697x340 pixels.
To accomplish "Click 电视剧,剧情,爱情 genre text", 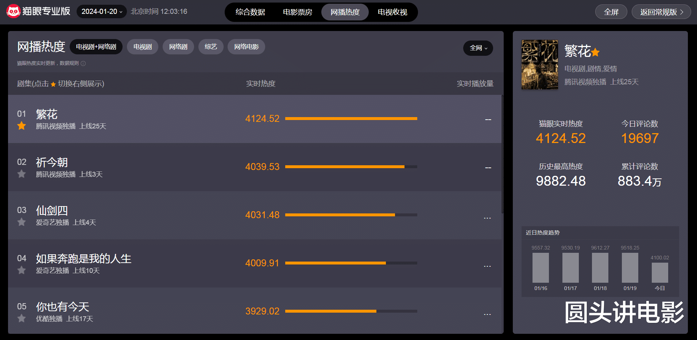I will point(591,69).
